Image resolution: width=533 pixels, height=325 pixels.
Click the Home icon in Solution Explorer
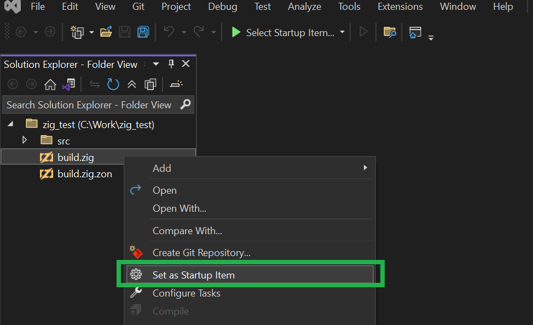click(50, 84)
